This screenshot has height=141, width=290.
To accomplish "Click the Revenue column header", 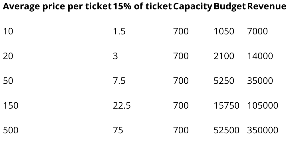I will (x=267, y=6).
